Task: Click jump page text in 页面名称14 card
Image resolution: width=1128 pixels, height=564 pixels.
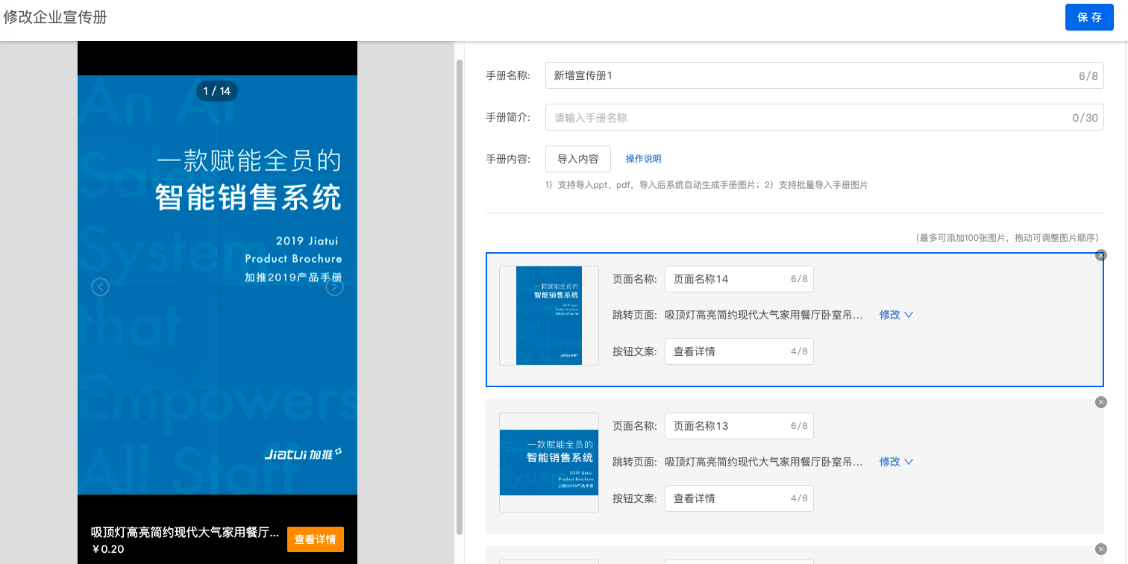Action: 764,315
